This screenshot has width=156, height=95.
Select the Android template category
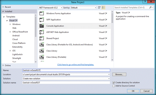point(16,36)
